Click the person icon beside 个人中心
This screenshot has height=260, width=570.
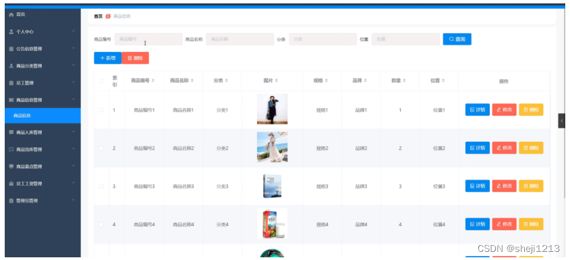coord(11,32)
